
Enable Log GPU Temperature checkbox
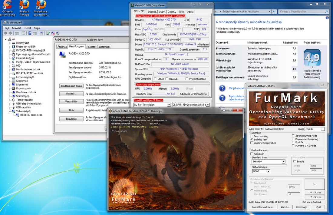point(252,143)
